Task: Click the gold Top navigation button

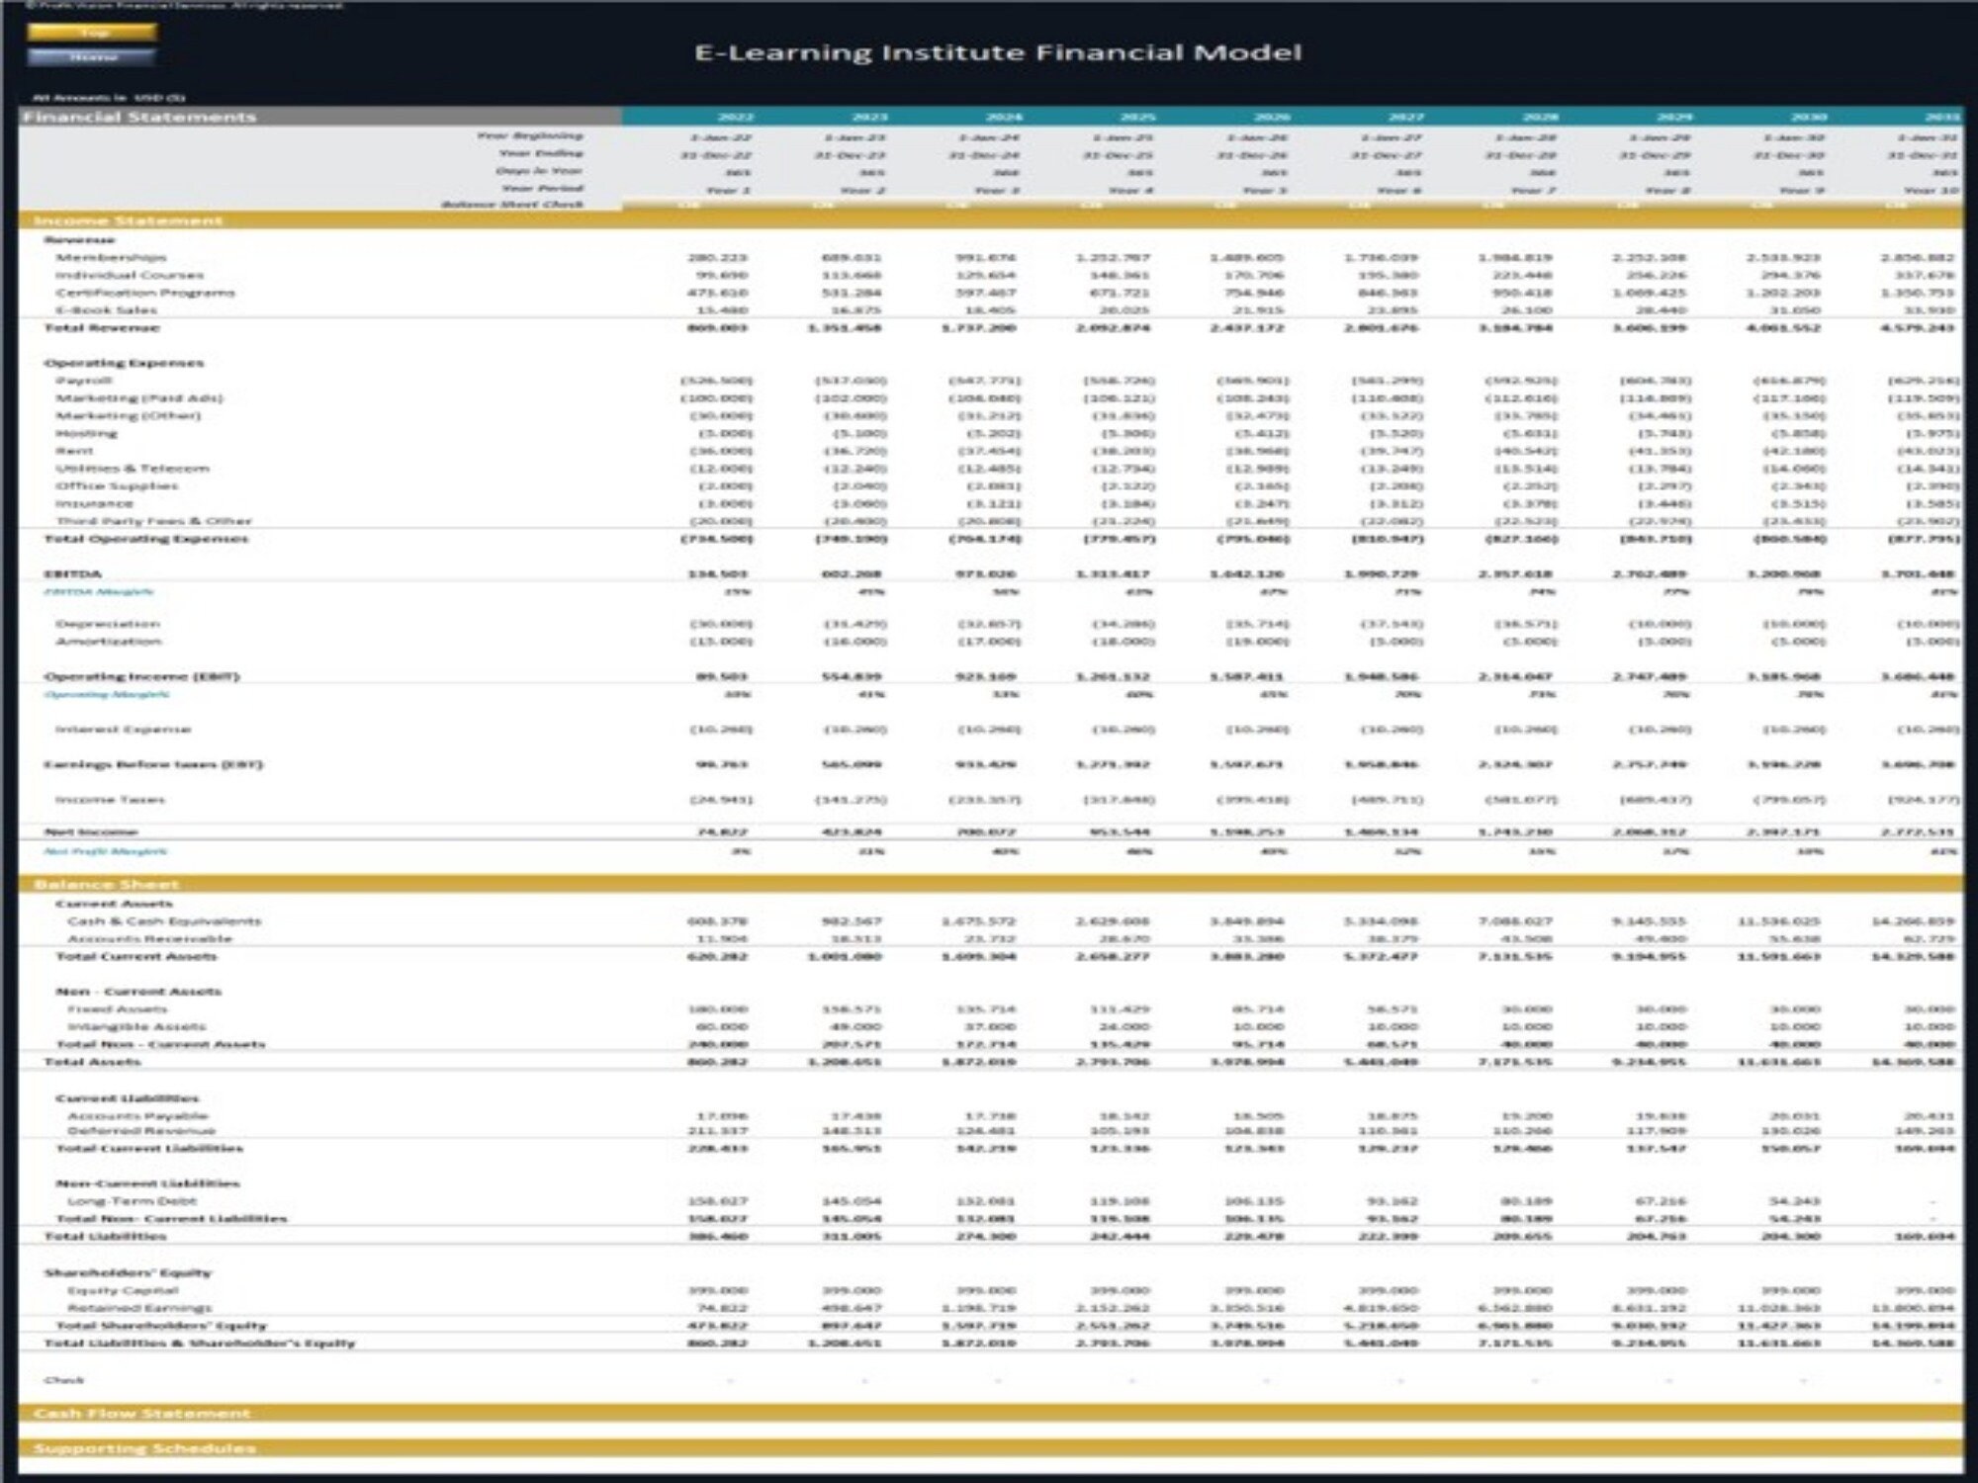Action: click(92, 32)
